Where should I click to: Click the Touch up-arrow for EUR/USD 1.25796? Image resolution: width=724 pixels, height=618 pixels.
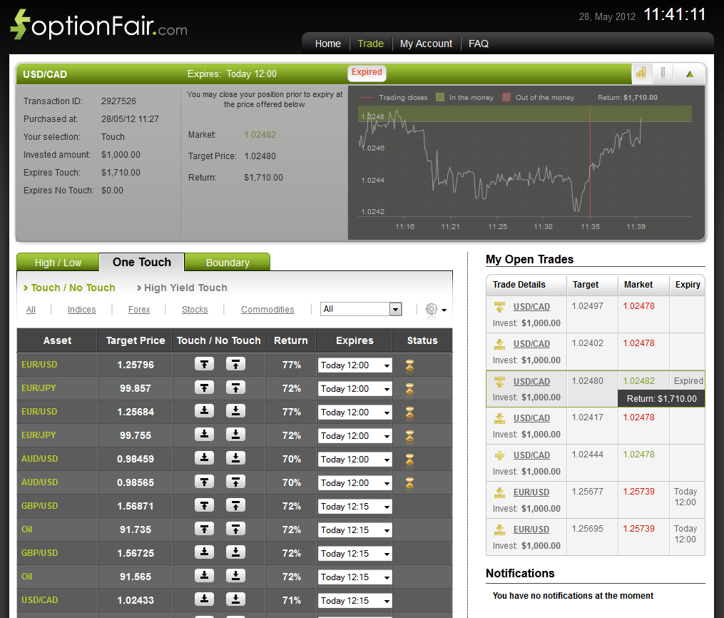pos(205,364)
